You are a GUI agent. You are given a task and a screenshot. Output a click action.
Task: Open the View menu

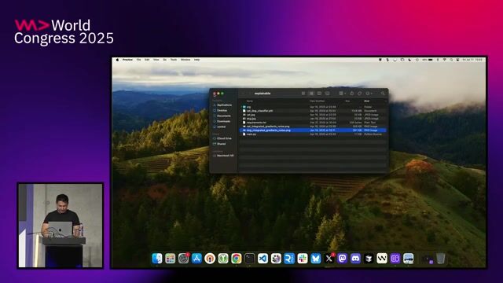(x=156, y=60)
